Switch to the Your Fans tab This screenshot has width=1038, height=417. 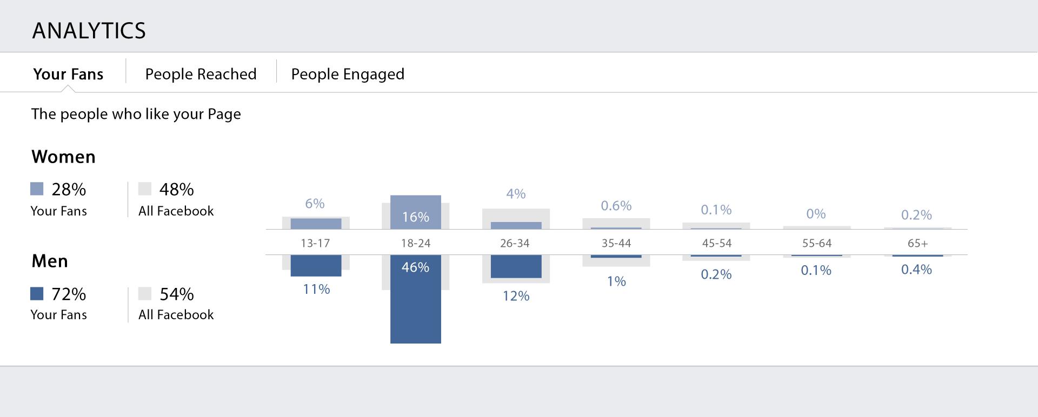[68, 74]
